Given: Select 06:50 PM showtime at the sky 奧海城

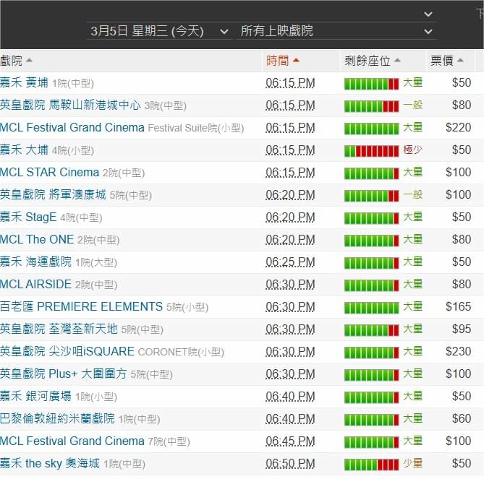Looking at the screenshot, I should tap(290, 463).
